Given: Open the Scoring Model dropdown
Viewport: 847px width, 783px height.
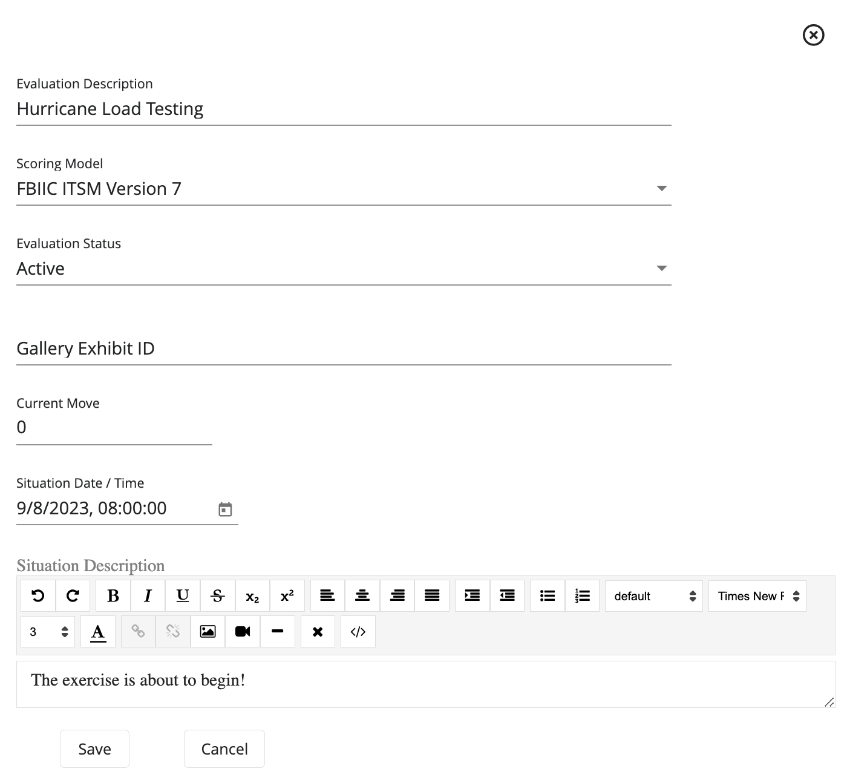Looking at the screenshot, I should click(x=662, y=188).
